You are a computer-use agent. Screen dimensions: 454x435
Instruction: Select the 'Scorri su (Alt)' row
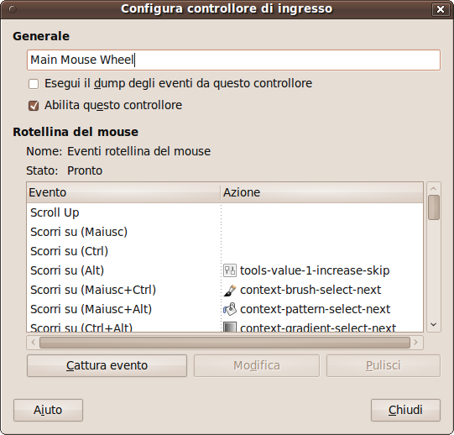pos(225,270)
